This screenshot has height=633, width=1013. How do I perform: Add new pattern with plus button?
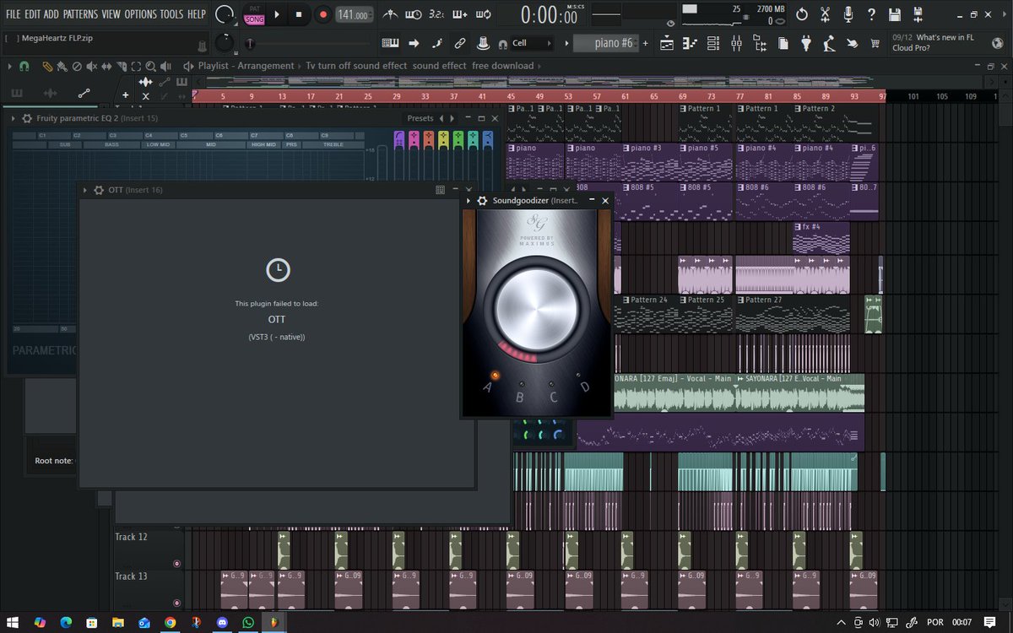point(646,43)
